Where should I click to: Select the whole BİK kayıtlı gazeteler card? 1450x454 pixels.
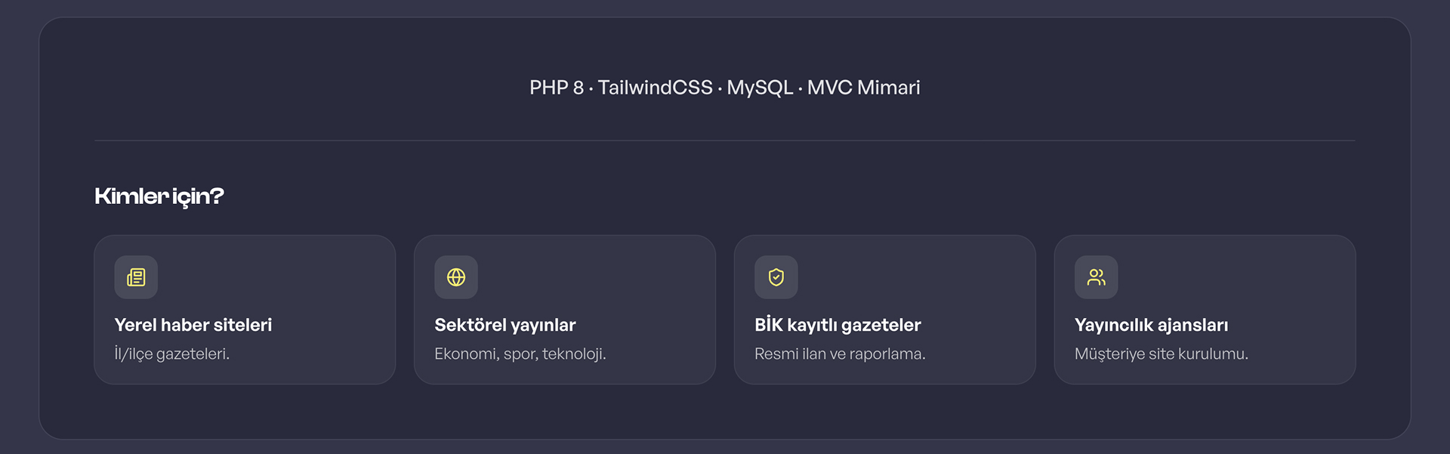885,310
